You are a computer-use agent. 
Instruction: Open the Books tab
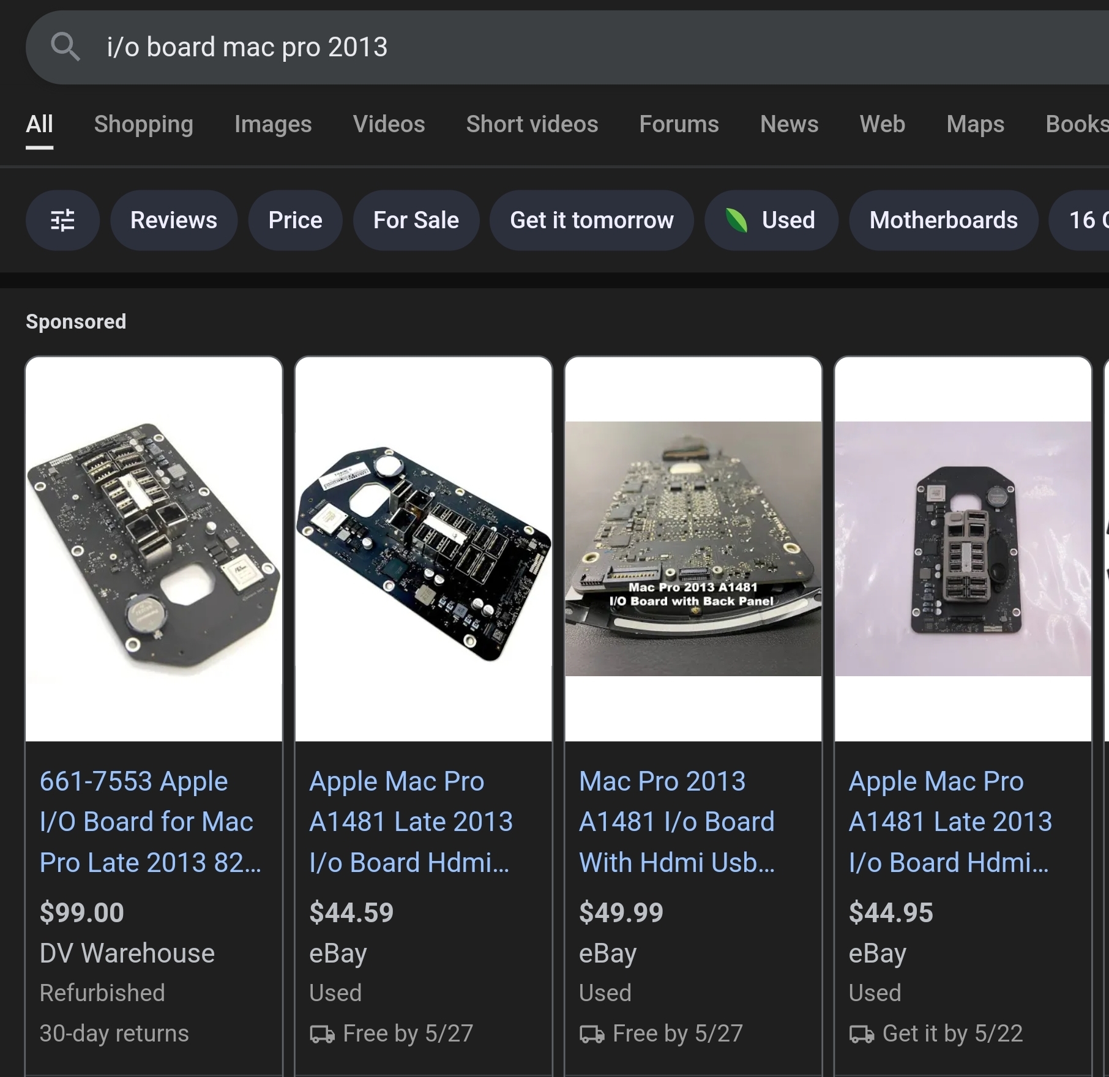point(1077,124)
